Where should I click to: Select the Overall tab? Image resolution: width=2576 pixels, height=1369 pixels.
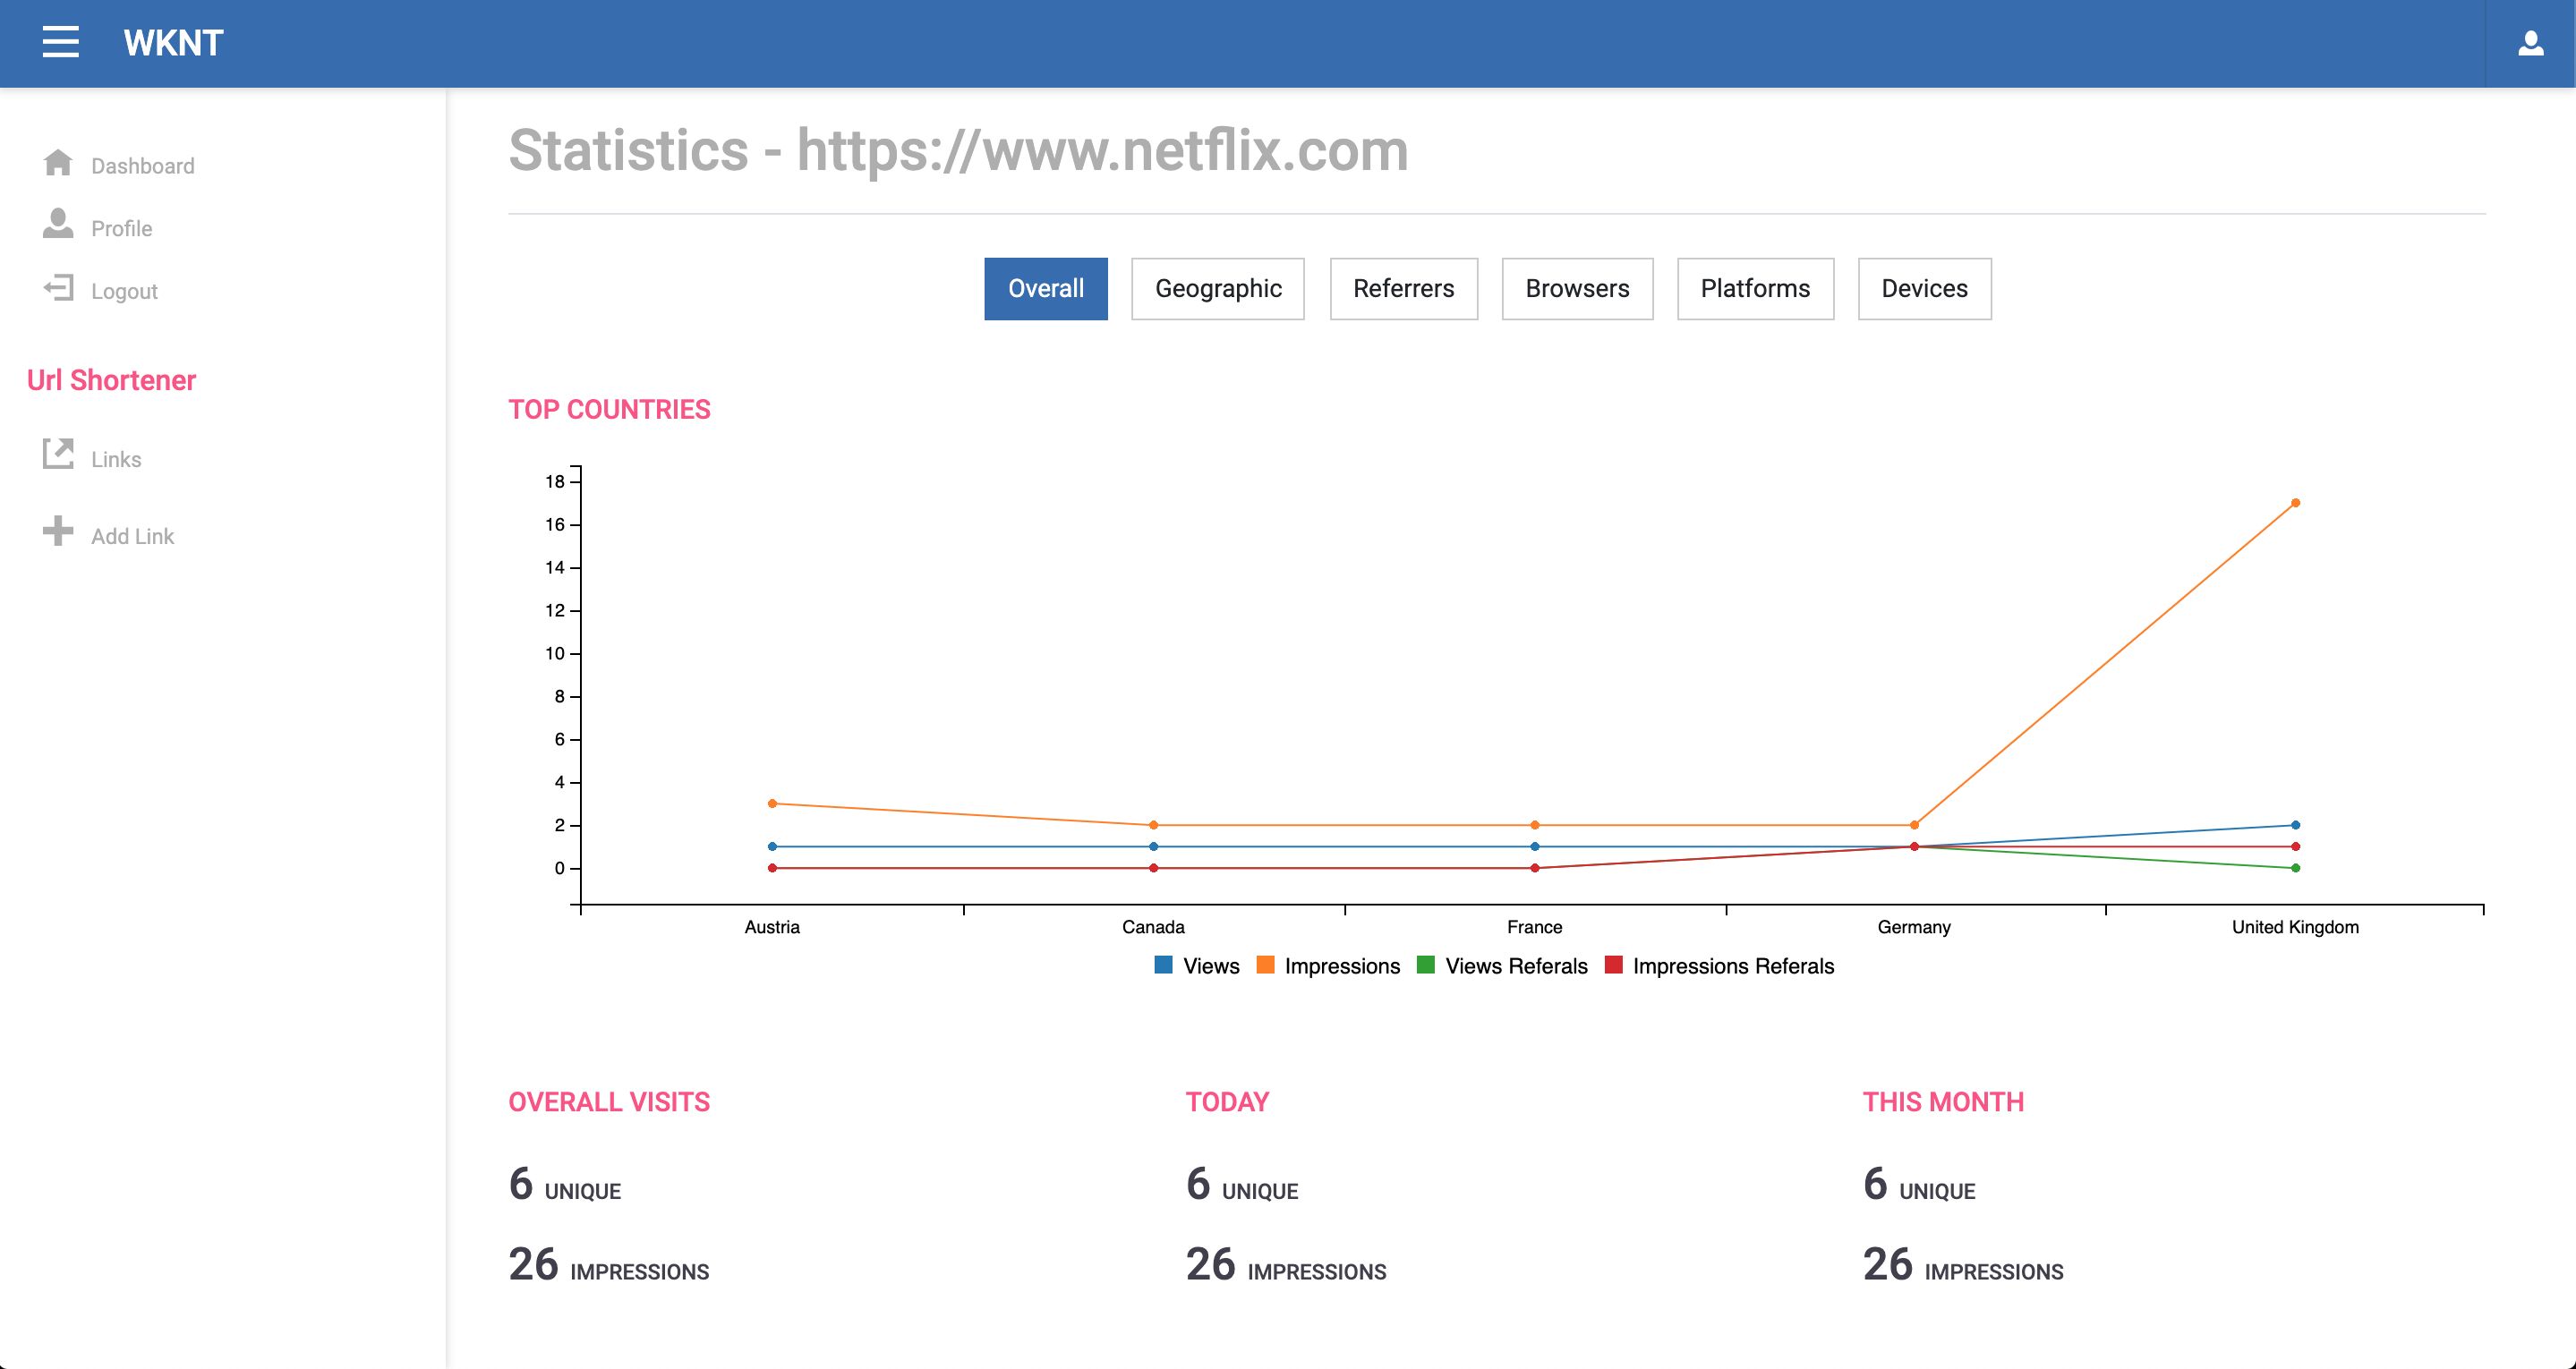1045,289
